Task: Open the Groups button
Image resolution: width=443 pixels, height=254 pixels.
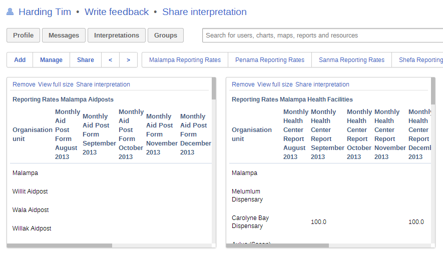Action: [x=166, y=35]
